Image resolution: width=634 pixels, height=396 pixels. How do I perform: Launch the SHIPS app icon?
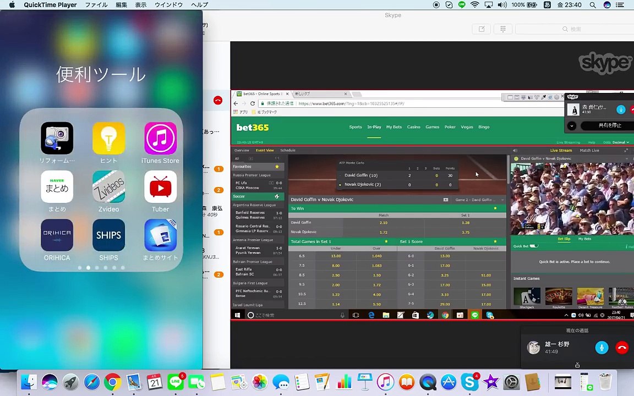109,235
